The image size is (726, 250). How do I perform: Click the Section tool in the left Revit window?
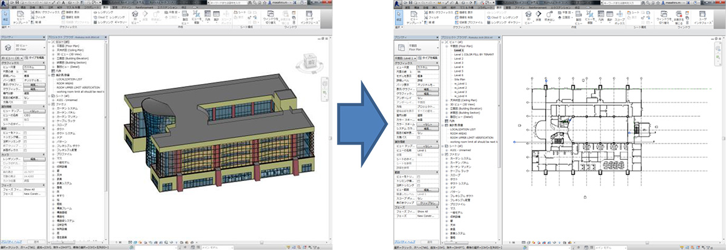pos(145,16)
